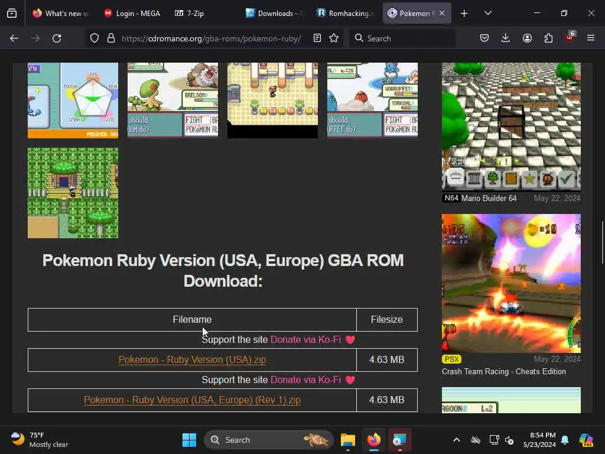
Task: Go forward to next page
Action: point(35,38)
